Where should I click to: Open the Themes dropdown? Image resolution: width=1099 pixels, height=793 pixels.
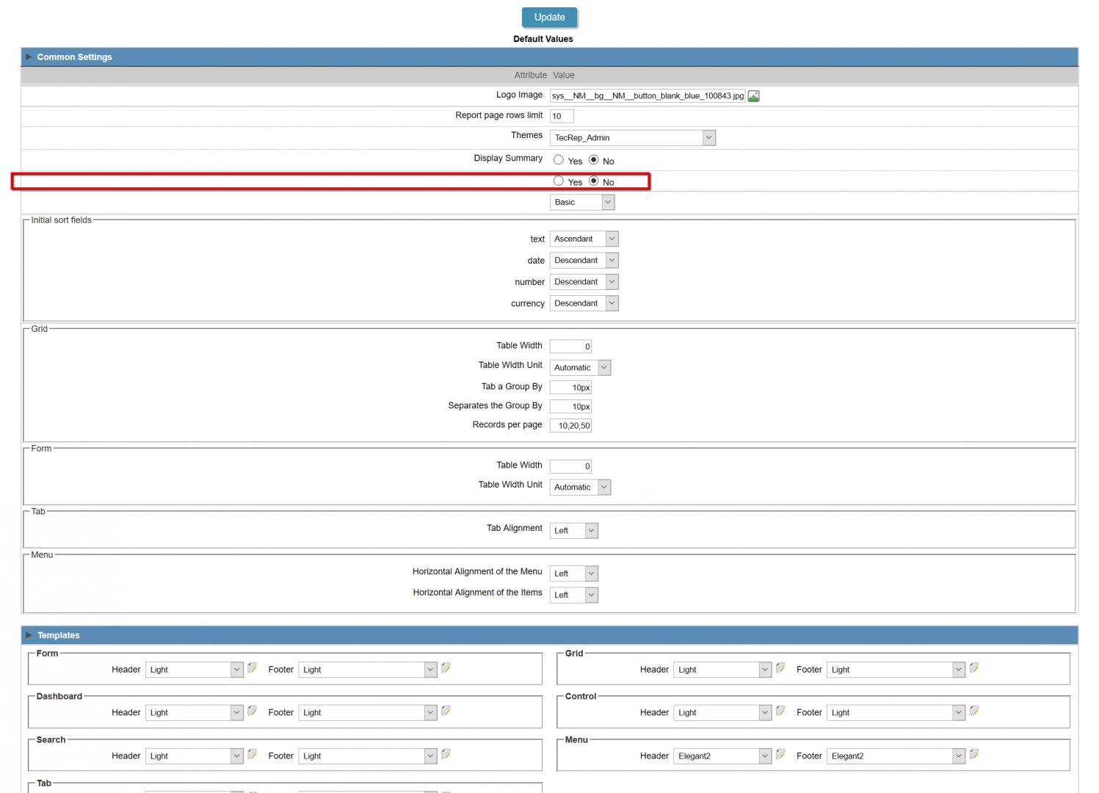(x=633, y=137)
